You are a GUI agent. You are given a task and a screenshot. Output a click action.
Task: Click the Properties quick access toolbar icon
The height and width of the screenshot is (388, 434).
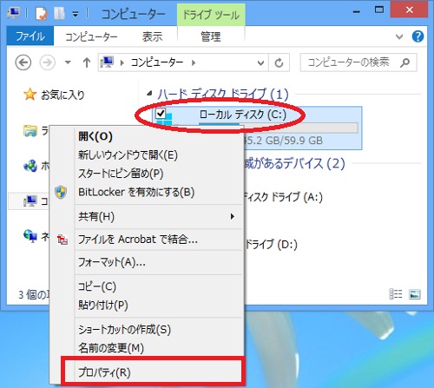(41, 14)
